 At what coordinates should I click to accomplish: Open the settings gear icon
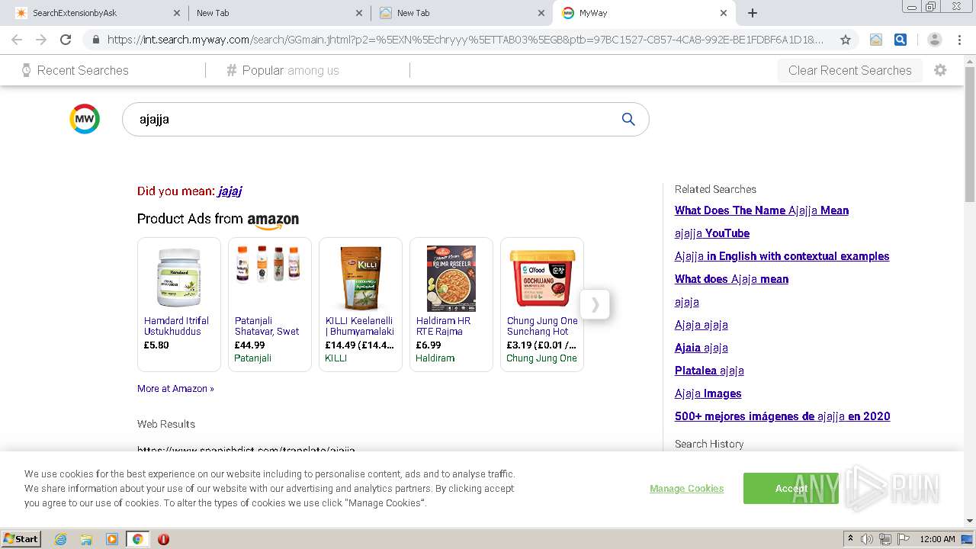click(x=940, y=70)
